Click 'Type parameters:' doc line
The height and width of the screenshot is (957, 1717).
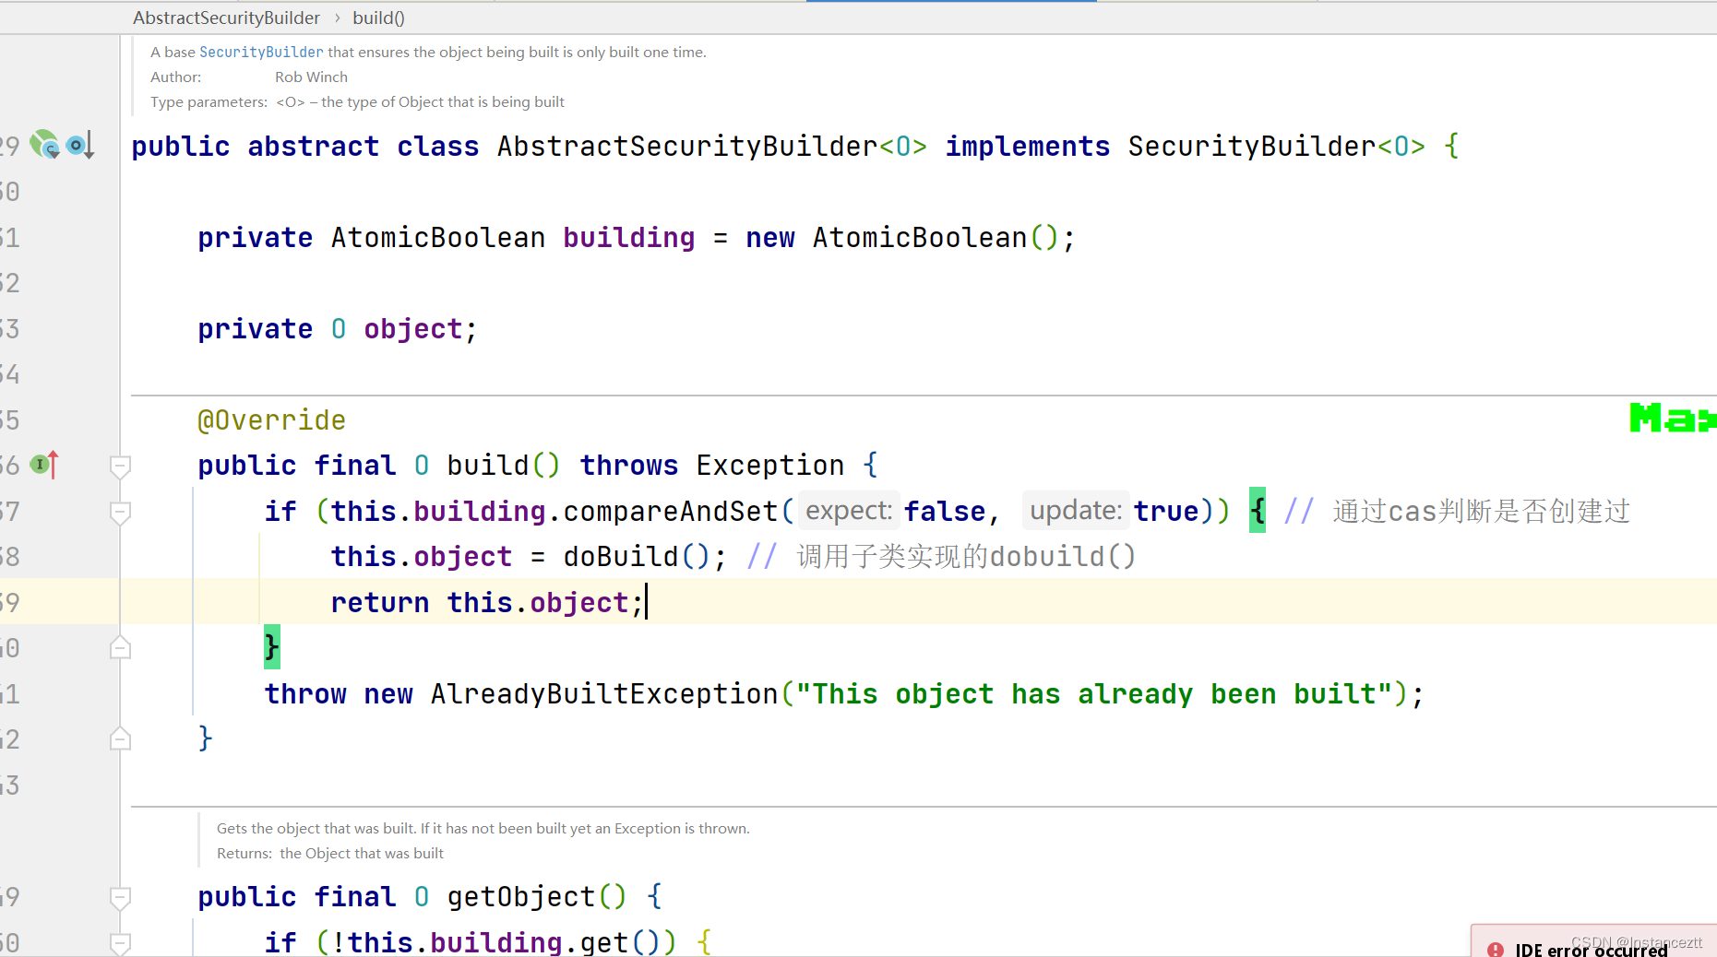[357, 102]
